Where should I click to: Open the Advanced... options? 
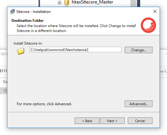click(139, 104)
